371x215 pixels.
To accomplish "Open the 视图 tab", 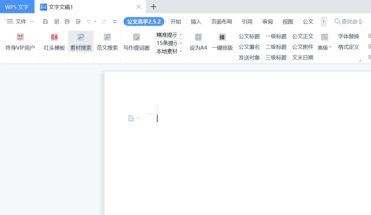I will click(288, 21).
